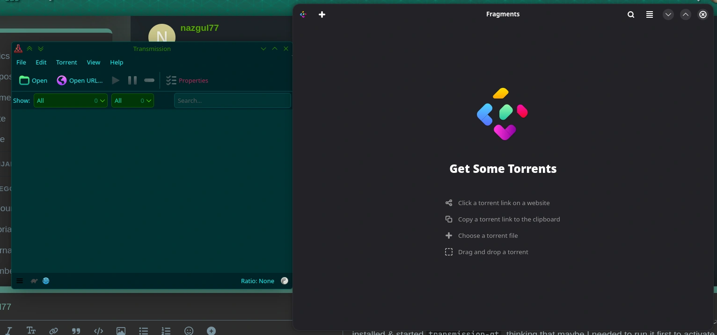Toggle turtle alternative speed limits

tap(34, 281)
